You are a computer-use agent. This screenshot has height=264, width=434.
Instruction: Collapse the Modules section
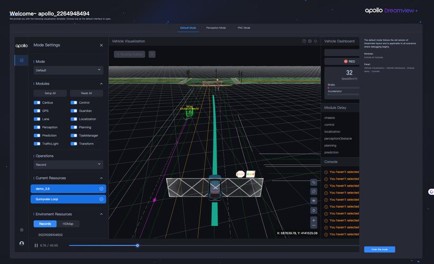pos(101,83)
